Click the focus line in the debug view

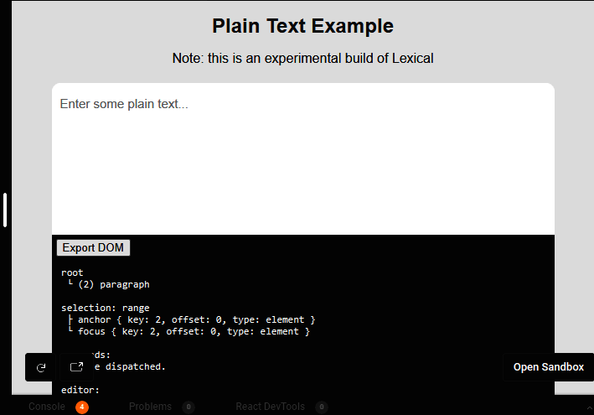click(x=193, y=331)
